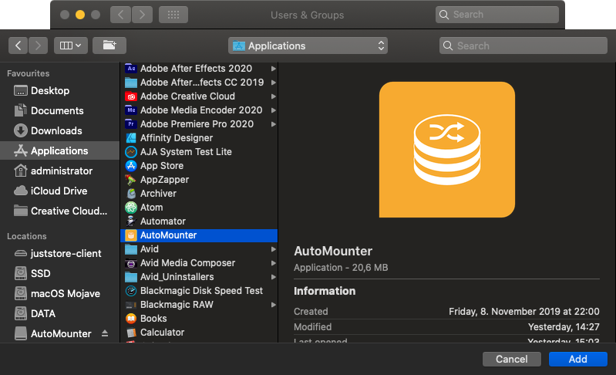Select Avid_Uninstallers folder row
This screenshot has height=375, width=616.
pos(199,277)
